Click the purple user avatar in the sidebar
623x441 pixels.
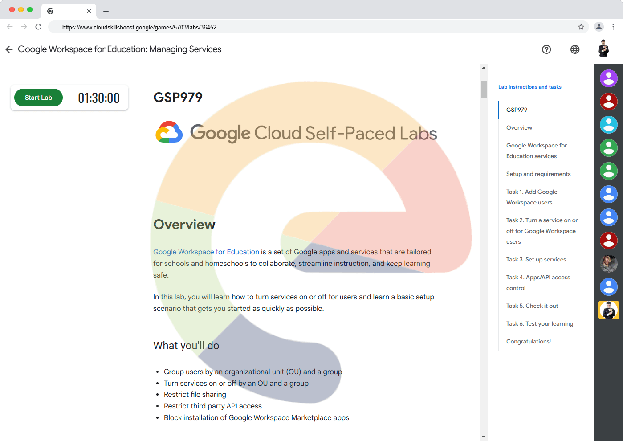coord(608,78)
